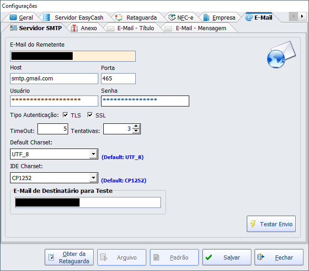
Task: Click the gift icon on Anexo tab
Action: pos(74,28)
